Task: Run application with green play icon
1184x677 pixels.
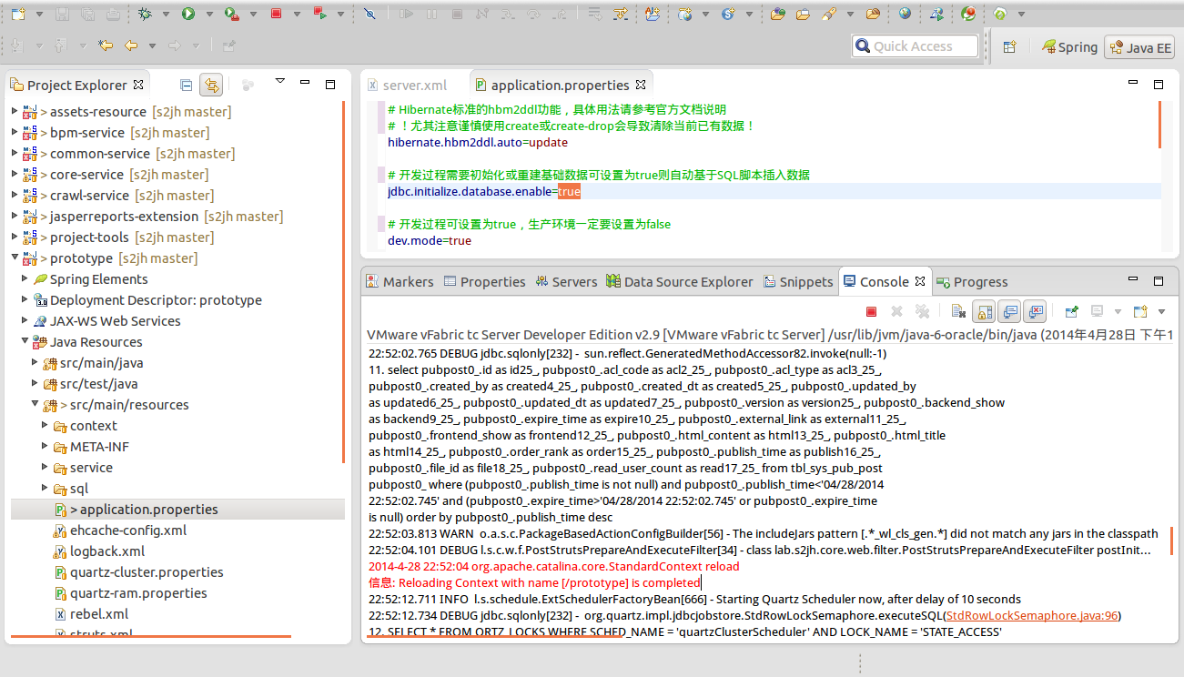Action: [x=188, y=14]
